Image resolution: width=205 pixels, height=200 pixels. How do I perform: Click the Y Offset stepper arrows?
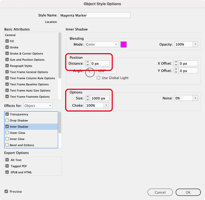tap(176, 71)
